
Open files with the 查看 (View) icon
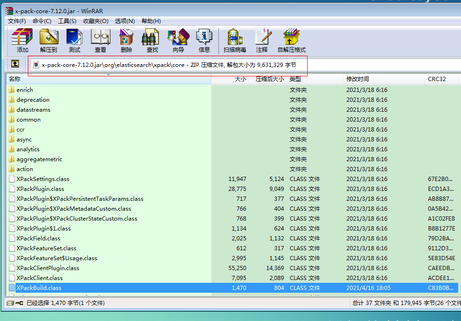pyautogui.click(x=100, y=40)
